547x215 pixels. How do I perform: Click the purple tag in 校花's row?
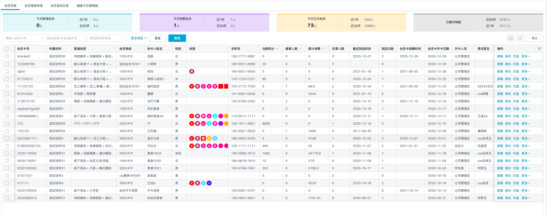[x=191, y=71]
